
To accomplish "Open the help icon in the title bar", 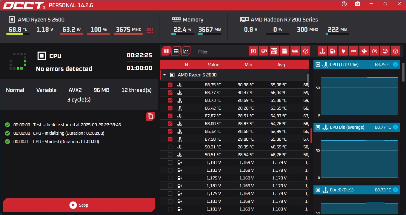I will tap(344, 4).
